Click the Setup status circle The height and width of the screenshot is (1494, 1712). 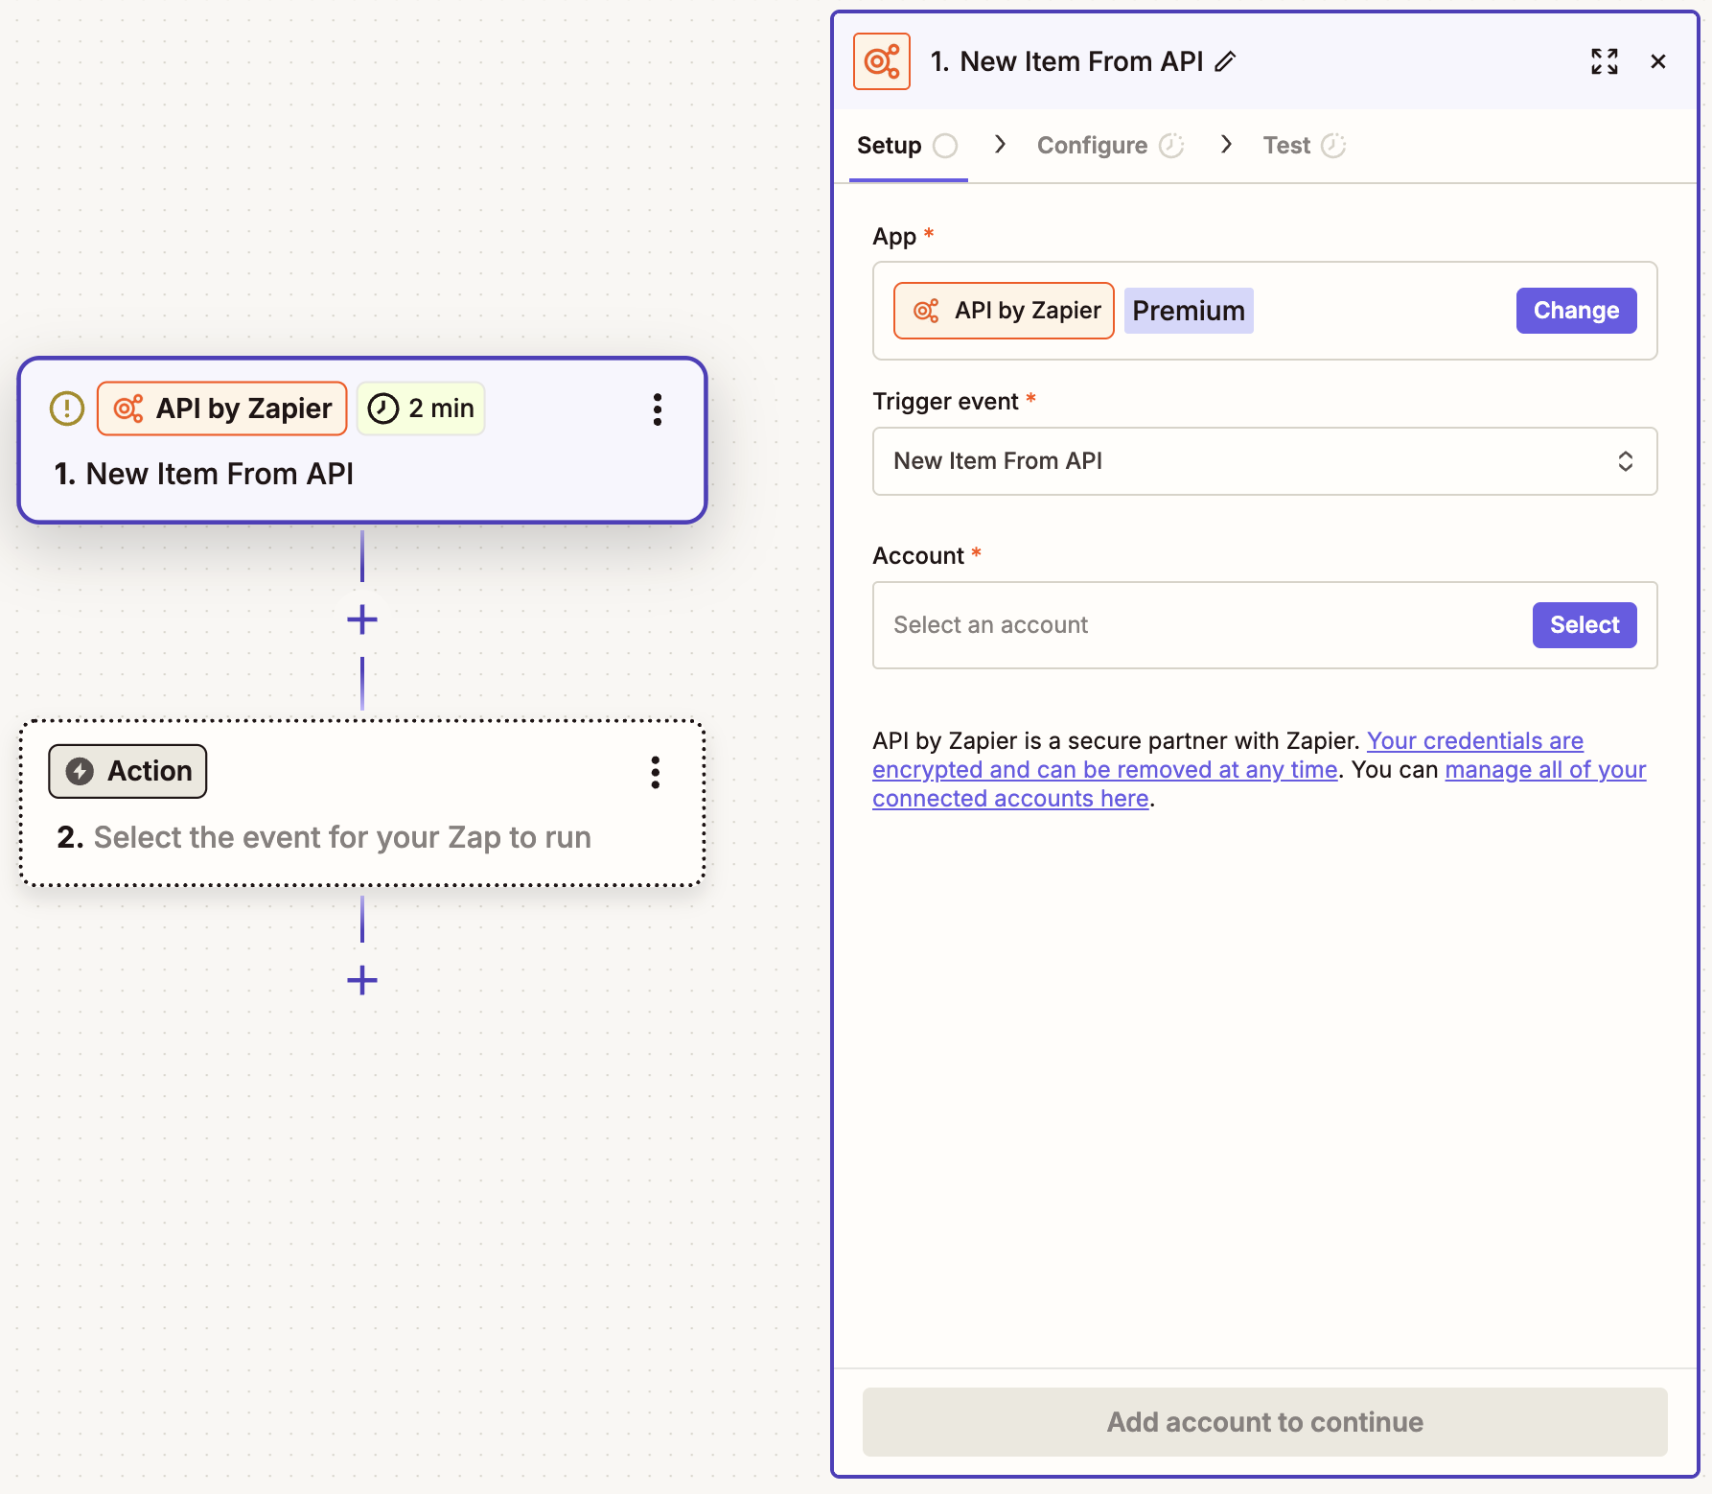945,146
